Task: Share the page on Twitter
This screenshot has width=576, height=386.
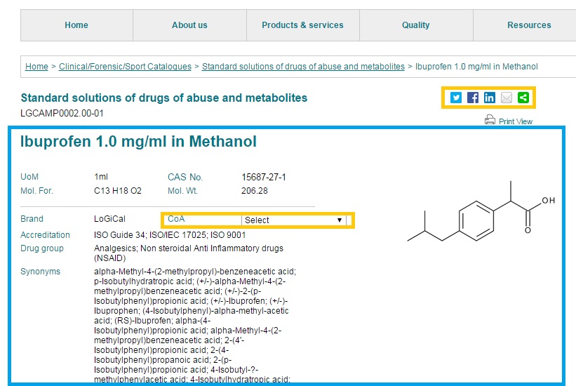Action: tap(457, 98)
